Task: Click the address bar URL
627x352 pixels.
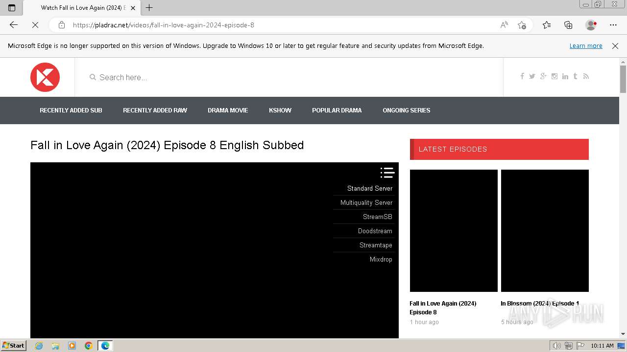Action: pos(164,25)
